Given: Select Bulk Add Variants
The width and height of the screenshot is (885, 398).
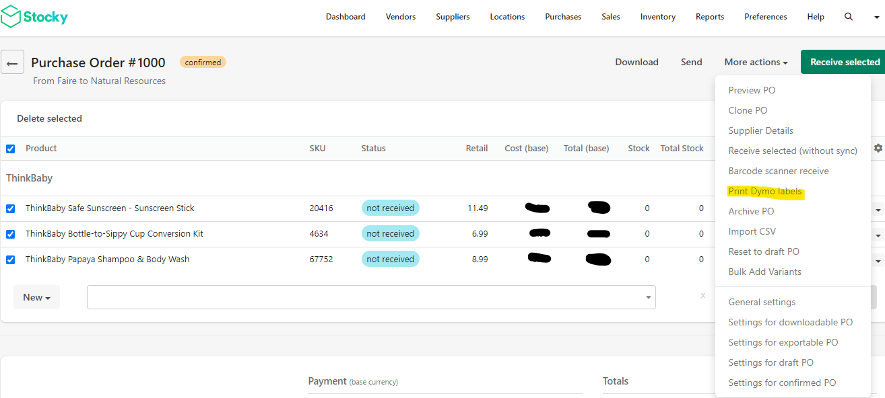Looking at the screenshot, I should coord(764,272).
